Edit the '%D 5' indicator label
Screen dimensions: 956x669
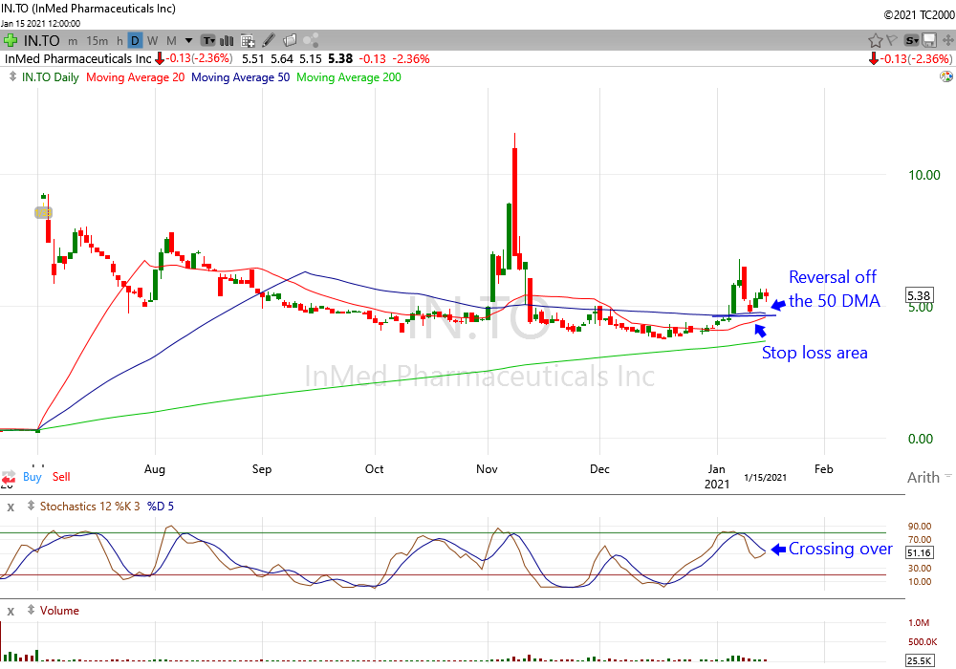pyautogui.click(x=161, y=507)
